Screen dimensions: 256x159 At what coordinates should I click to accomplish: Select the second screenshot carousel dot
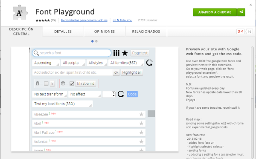(x=96, y=41)
